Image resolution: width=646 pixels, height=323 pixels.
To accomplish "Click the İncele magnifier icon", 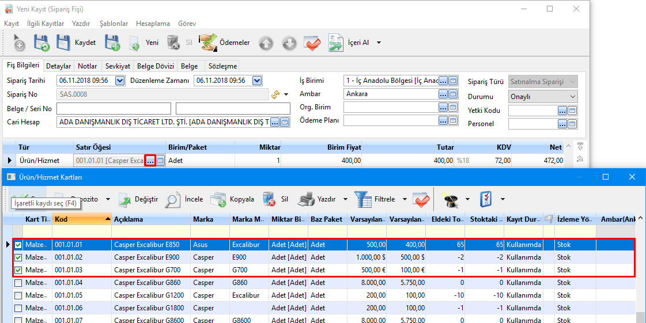I will click(173, 199).
